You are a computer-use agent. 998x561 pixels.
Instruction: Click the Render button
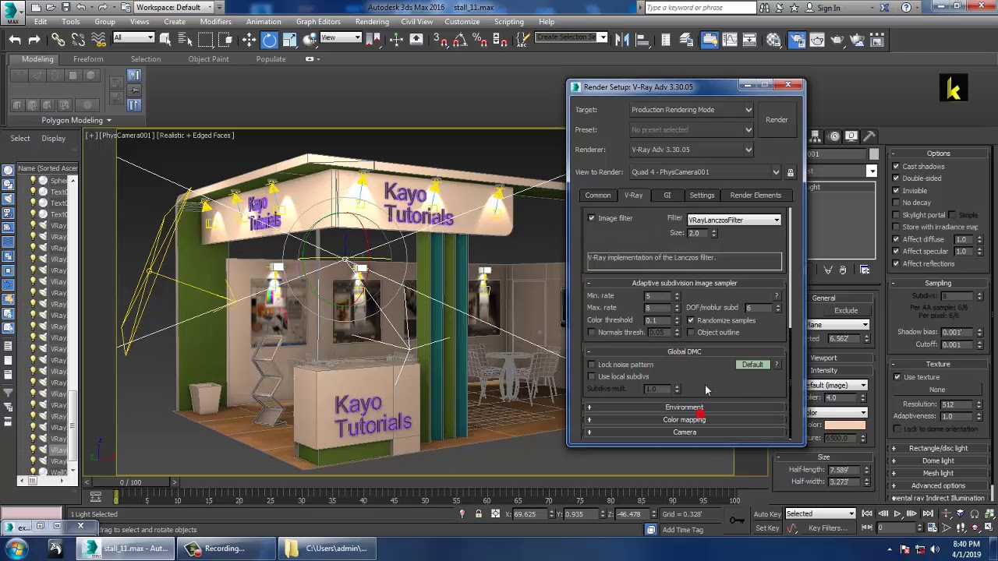tap(777, 120)
